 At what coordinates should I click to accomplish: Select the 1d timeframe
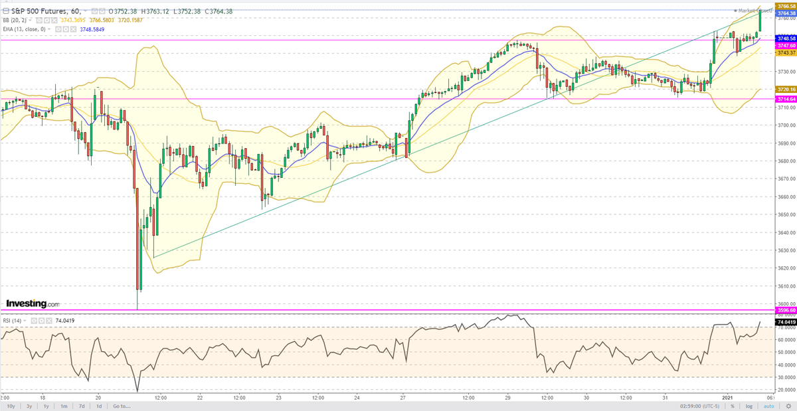pyautogui.click(x=98, y=407)
